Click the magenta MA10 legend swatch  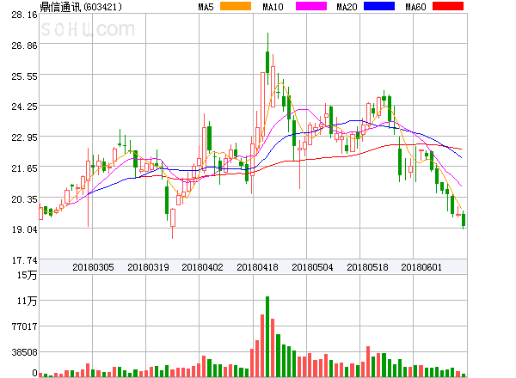(x=311, y=6)
